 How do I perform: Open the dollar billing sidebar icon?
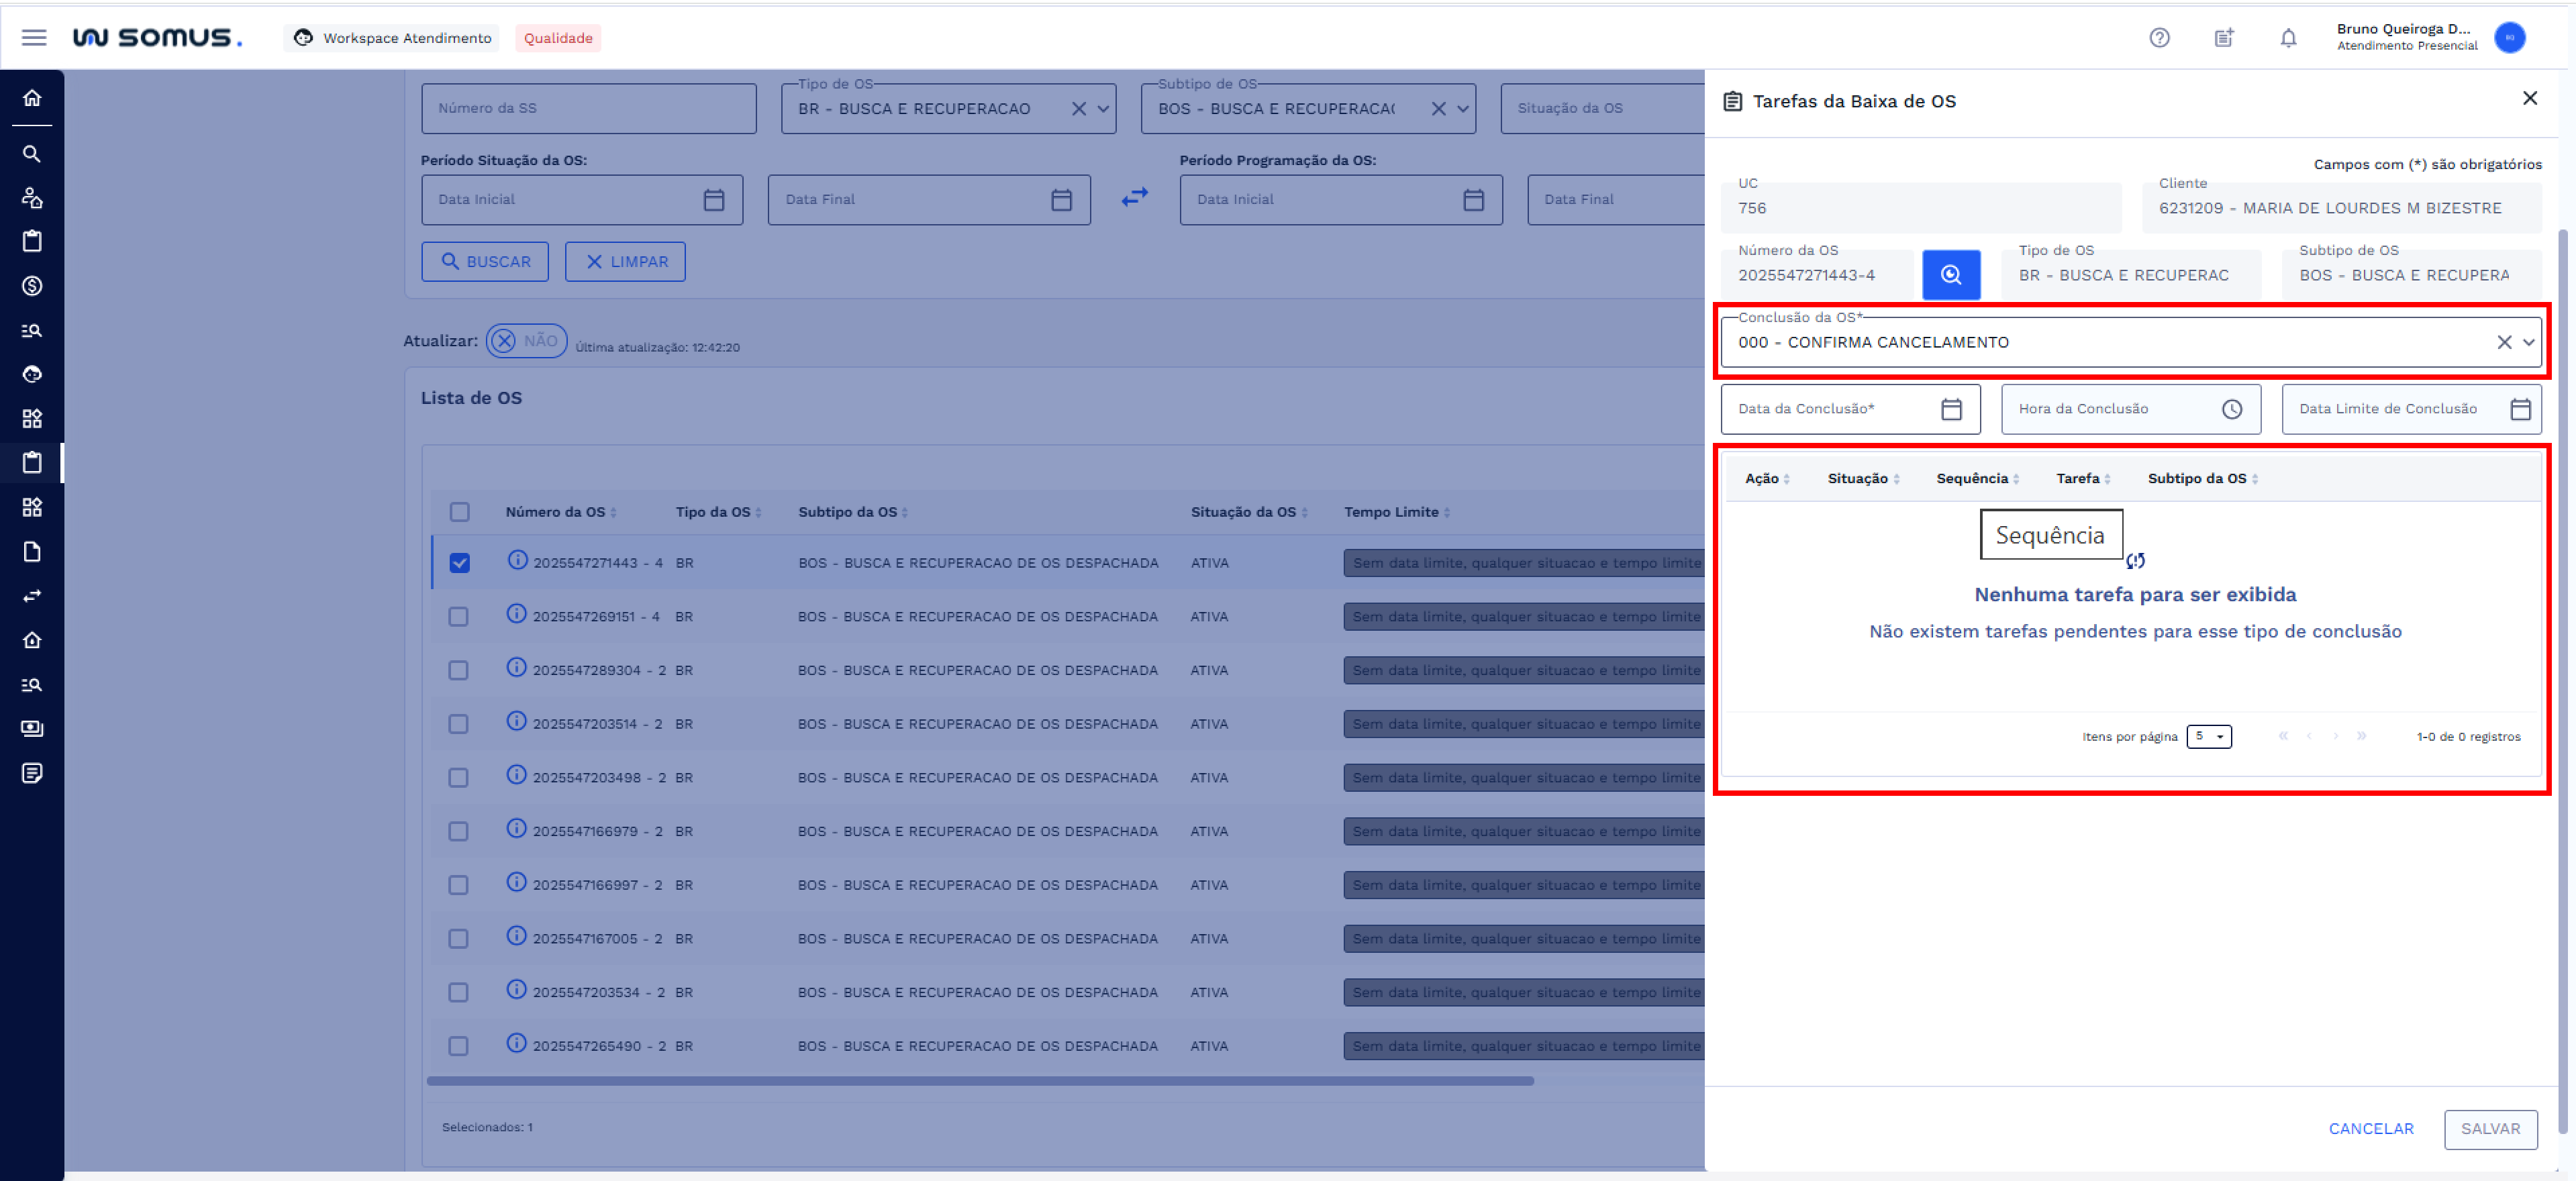(x=32, y=286)
